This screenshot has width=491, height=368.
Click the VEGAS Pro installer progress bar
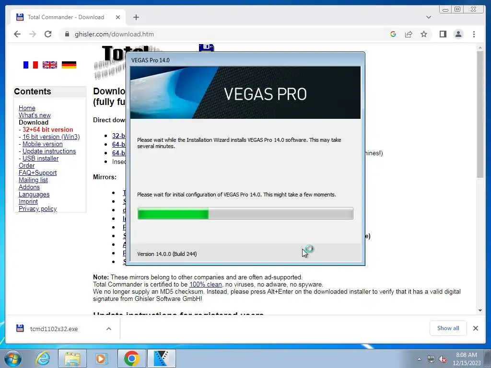pyautogui.click(x=245, y=213)
